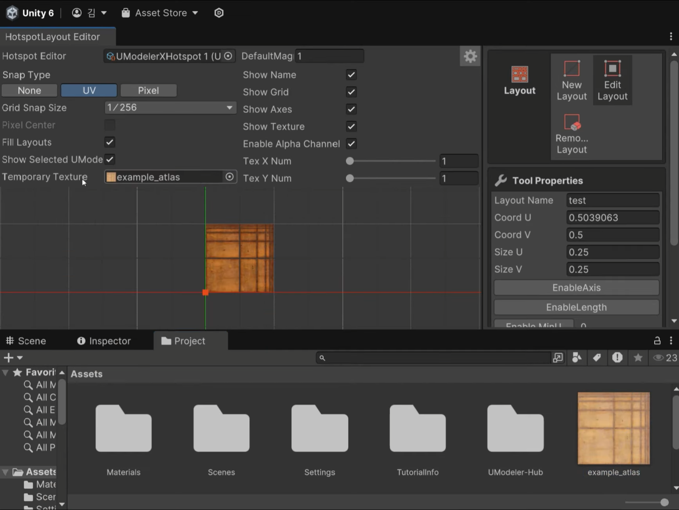679x510 pixels.
Task: Click scroll-down arrow in folder tree
Action: 62,504
